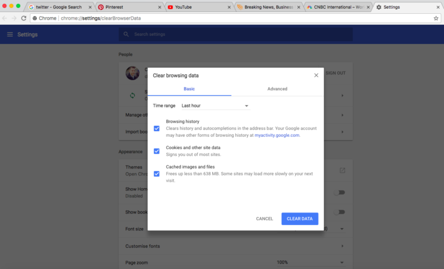Open the Settings hamburger menu

coord(9,35)
